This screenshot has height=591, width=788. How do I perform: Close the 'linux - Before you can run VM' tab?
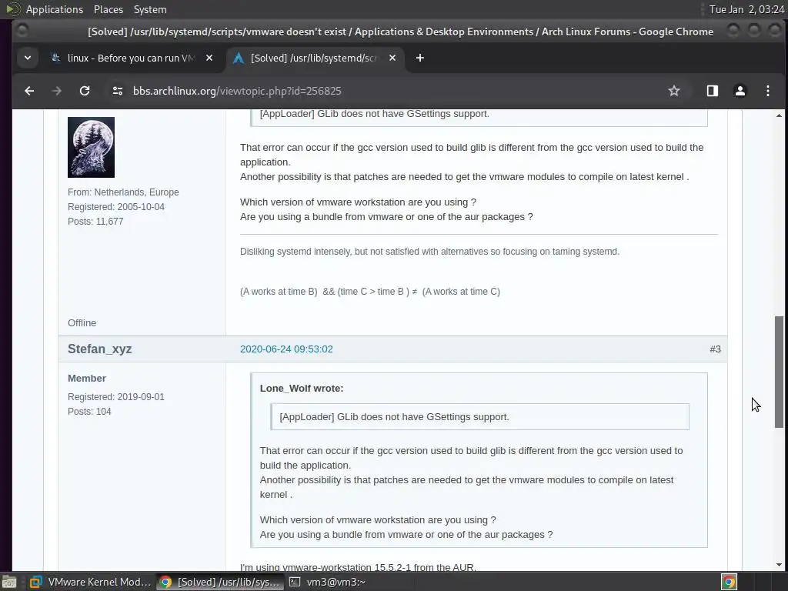point(209,58)
